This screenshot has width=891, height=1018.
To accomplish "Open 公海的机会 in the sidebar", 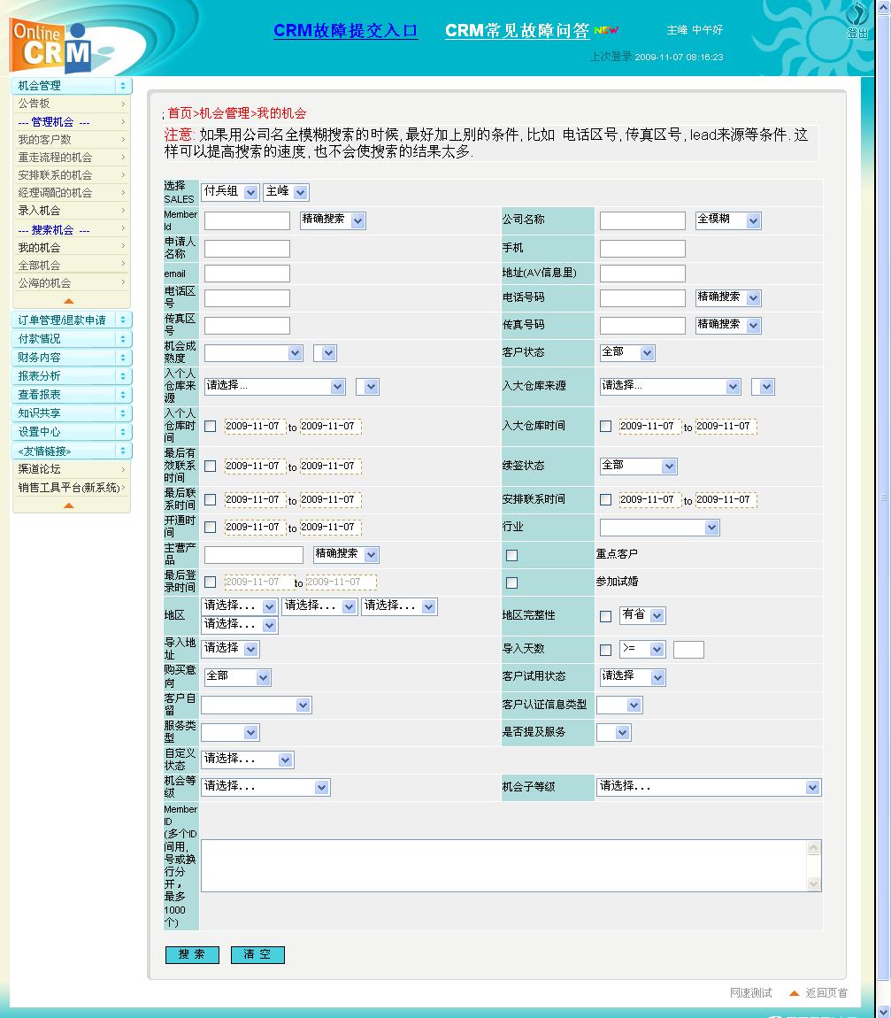I will pos(45,282).
